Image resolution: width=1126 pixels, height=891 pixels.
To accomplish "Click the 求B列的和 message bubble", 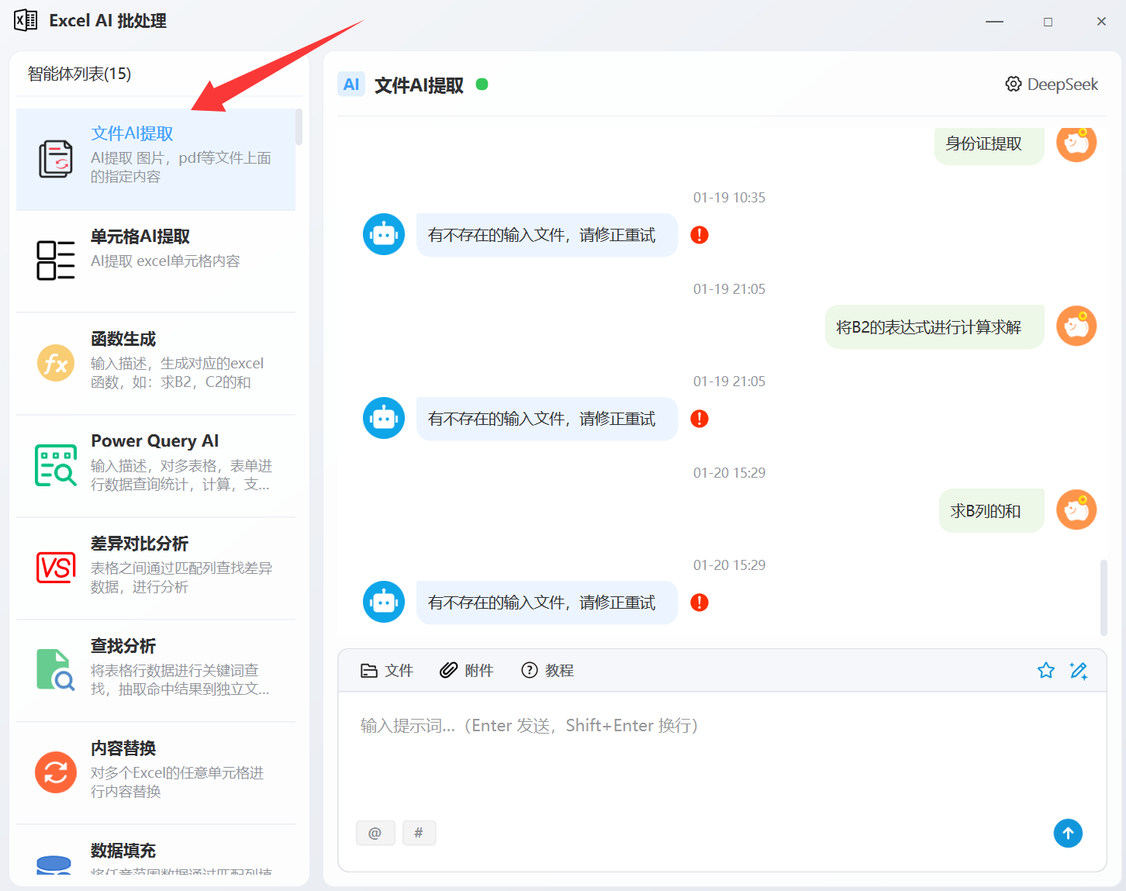I will 986,511.
